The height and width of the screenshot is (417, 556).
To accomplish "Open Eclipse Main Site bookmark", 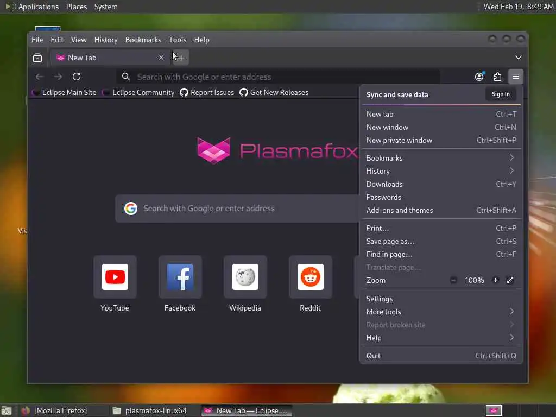I will [64, 92].
